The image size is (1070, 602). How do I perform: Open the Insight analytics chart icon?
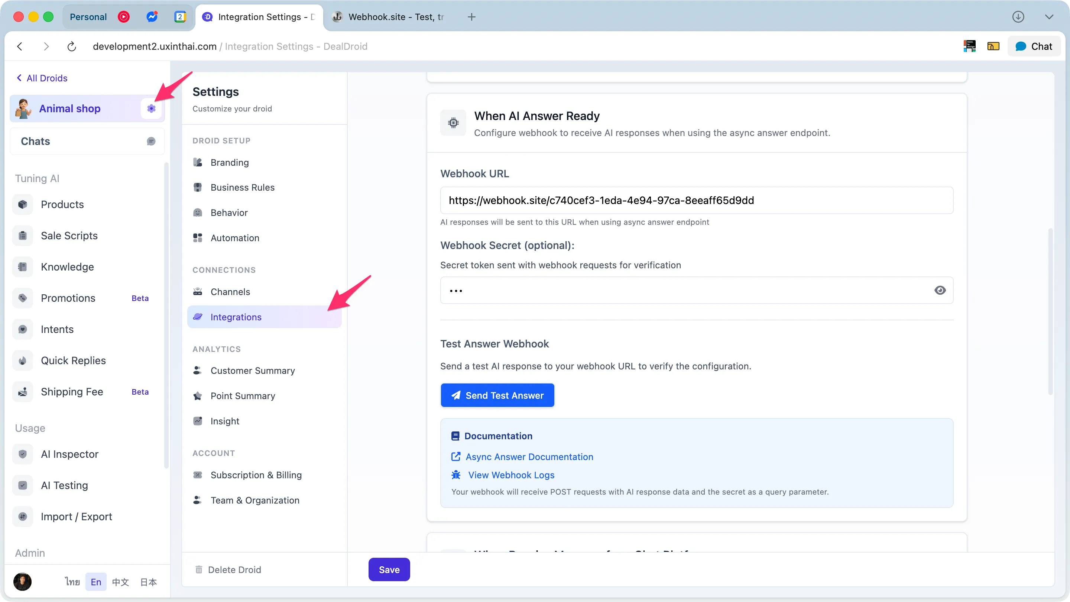pos(198,421)
